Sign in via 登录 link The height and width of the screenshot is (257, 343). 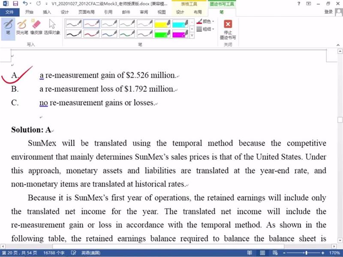(328, 12)
